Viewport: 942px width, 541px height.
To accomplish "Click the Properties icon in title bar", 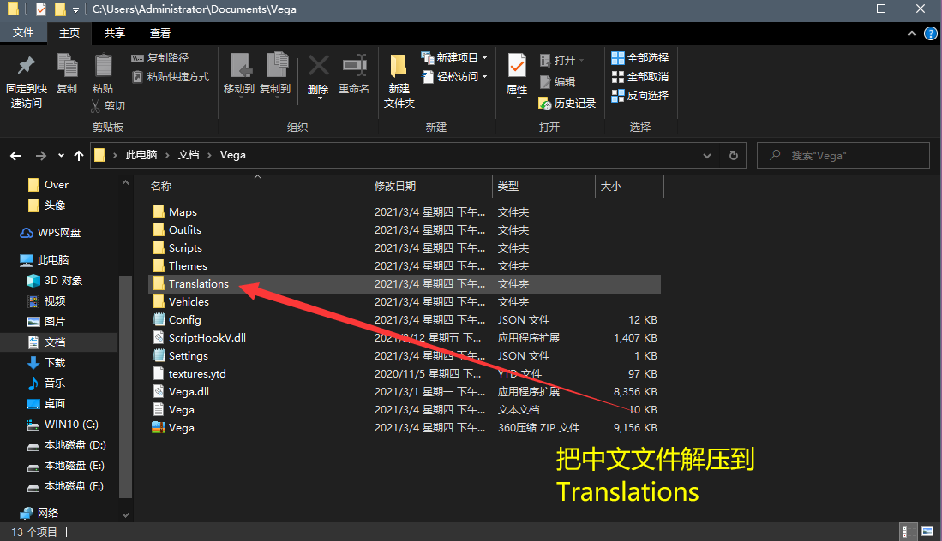I will tap(41, 9).
